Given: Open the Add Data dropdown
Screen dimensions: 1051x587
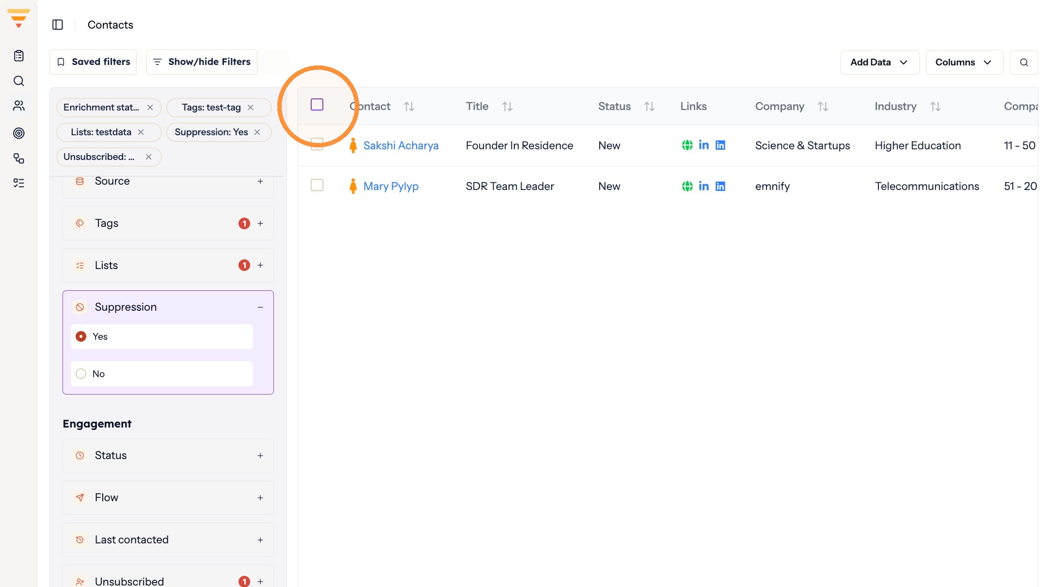Looking at the screenshot, I should 880,62.
